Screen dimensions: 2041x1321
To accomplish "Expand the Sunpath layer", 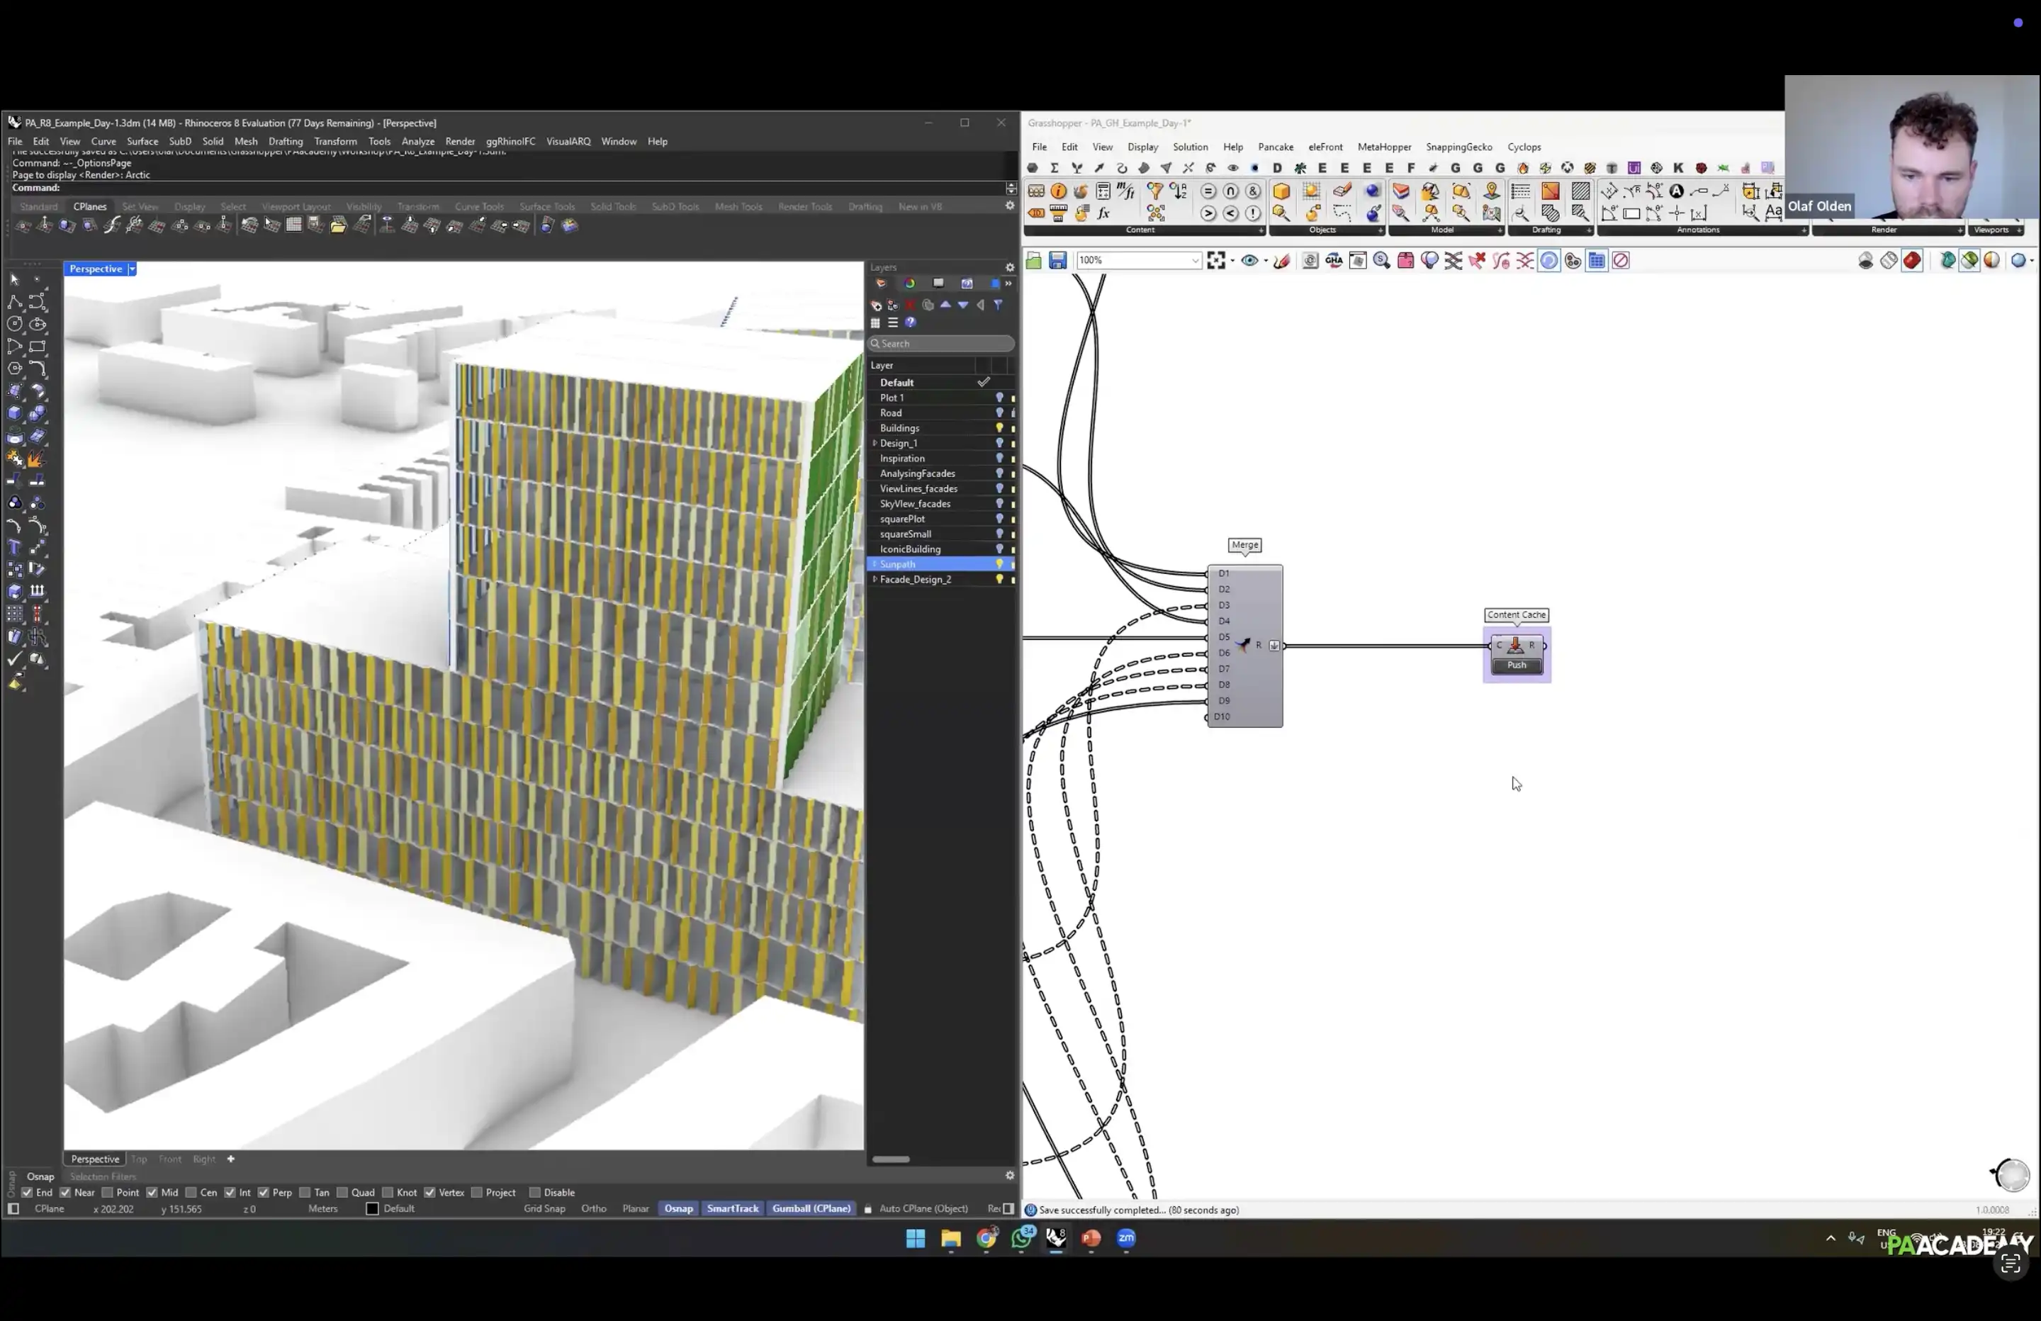I will pyautogui.click(x=875, y=564).
